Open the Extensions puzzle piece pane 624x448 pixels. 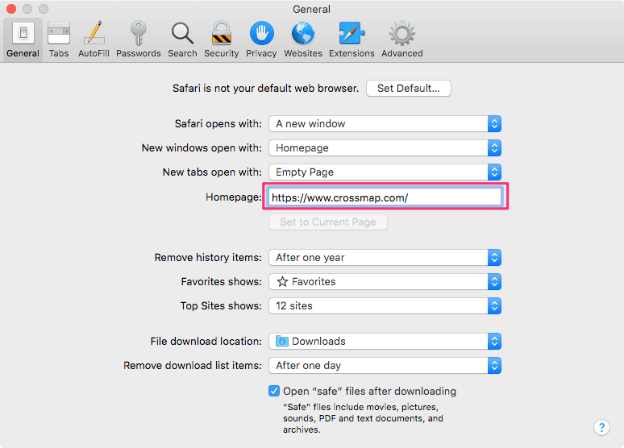point(352,39)
